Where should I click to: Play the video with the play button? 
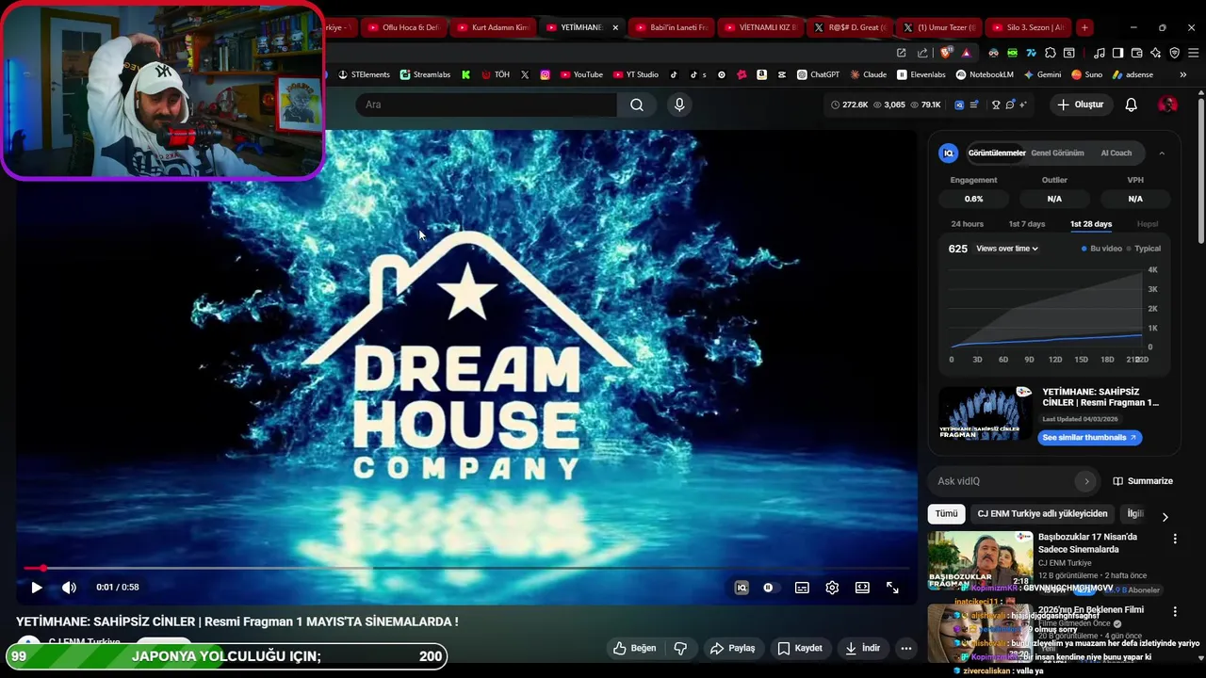click(x=36, y=588)
